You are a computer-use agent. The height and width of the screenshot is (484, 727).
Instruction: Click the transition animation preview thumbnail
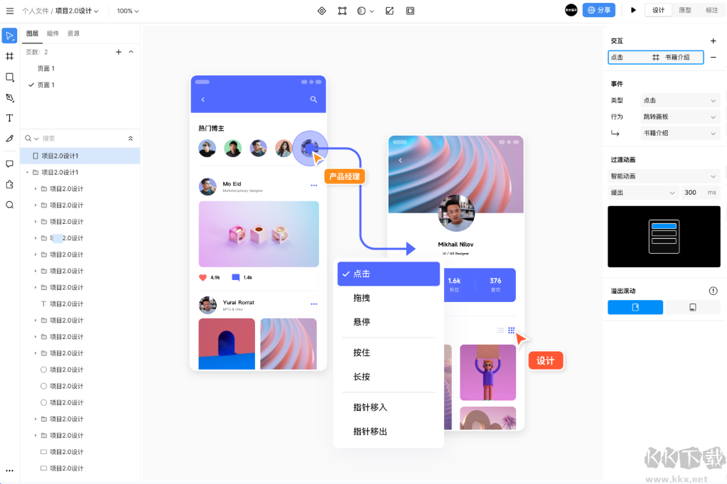[664, 237]
